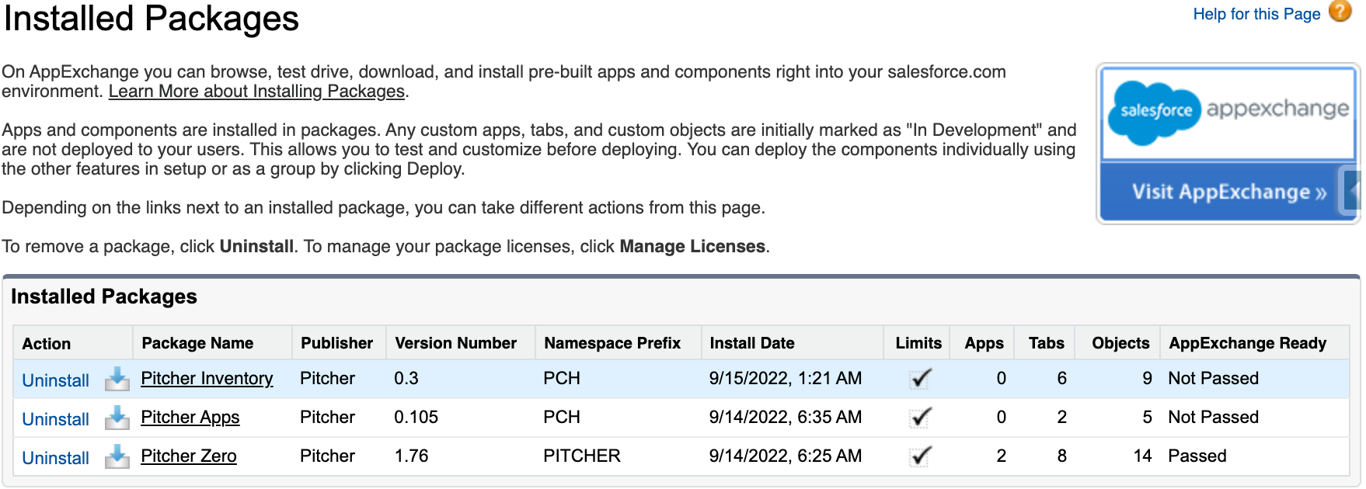Uninstall the Pitcher Inventory package

click(x=56, y=380)
